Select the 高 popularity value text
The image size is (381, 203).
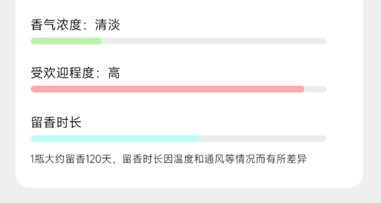point(114,73)
